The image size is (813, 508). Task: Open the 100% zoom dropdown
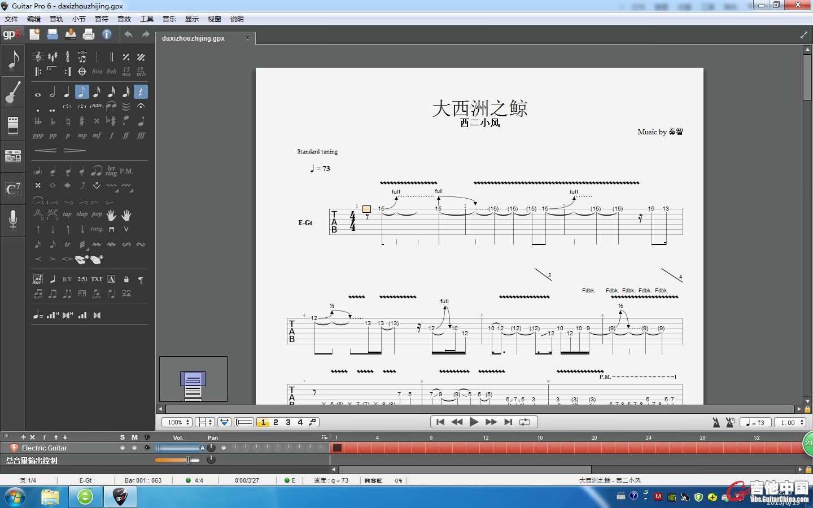pos(177,422)
